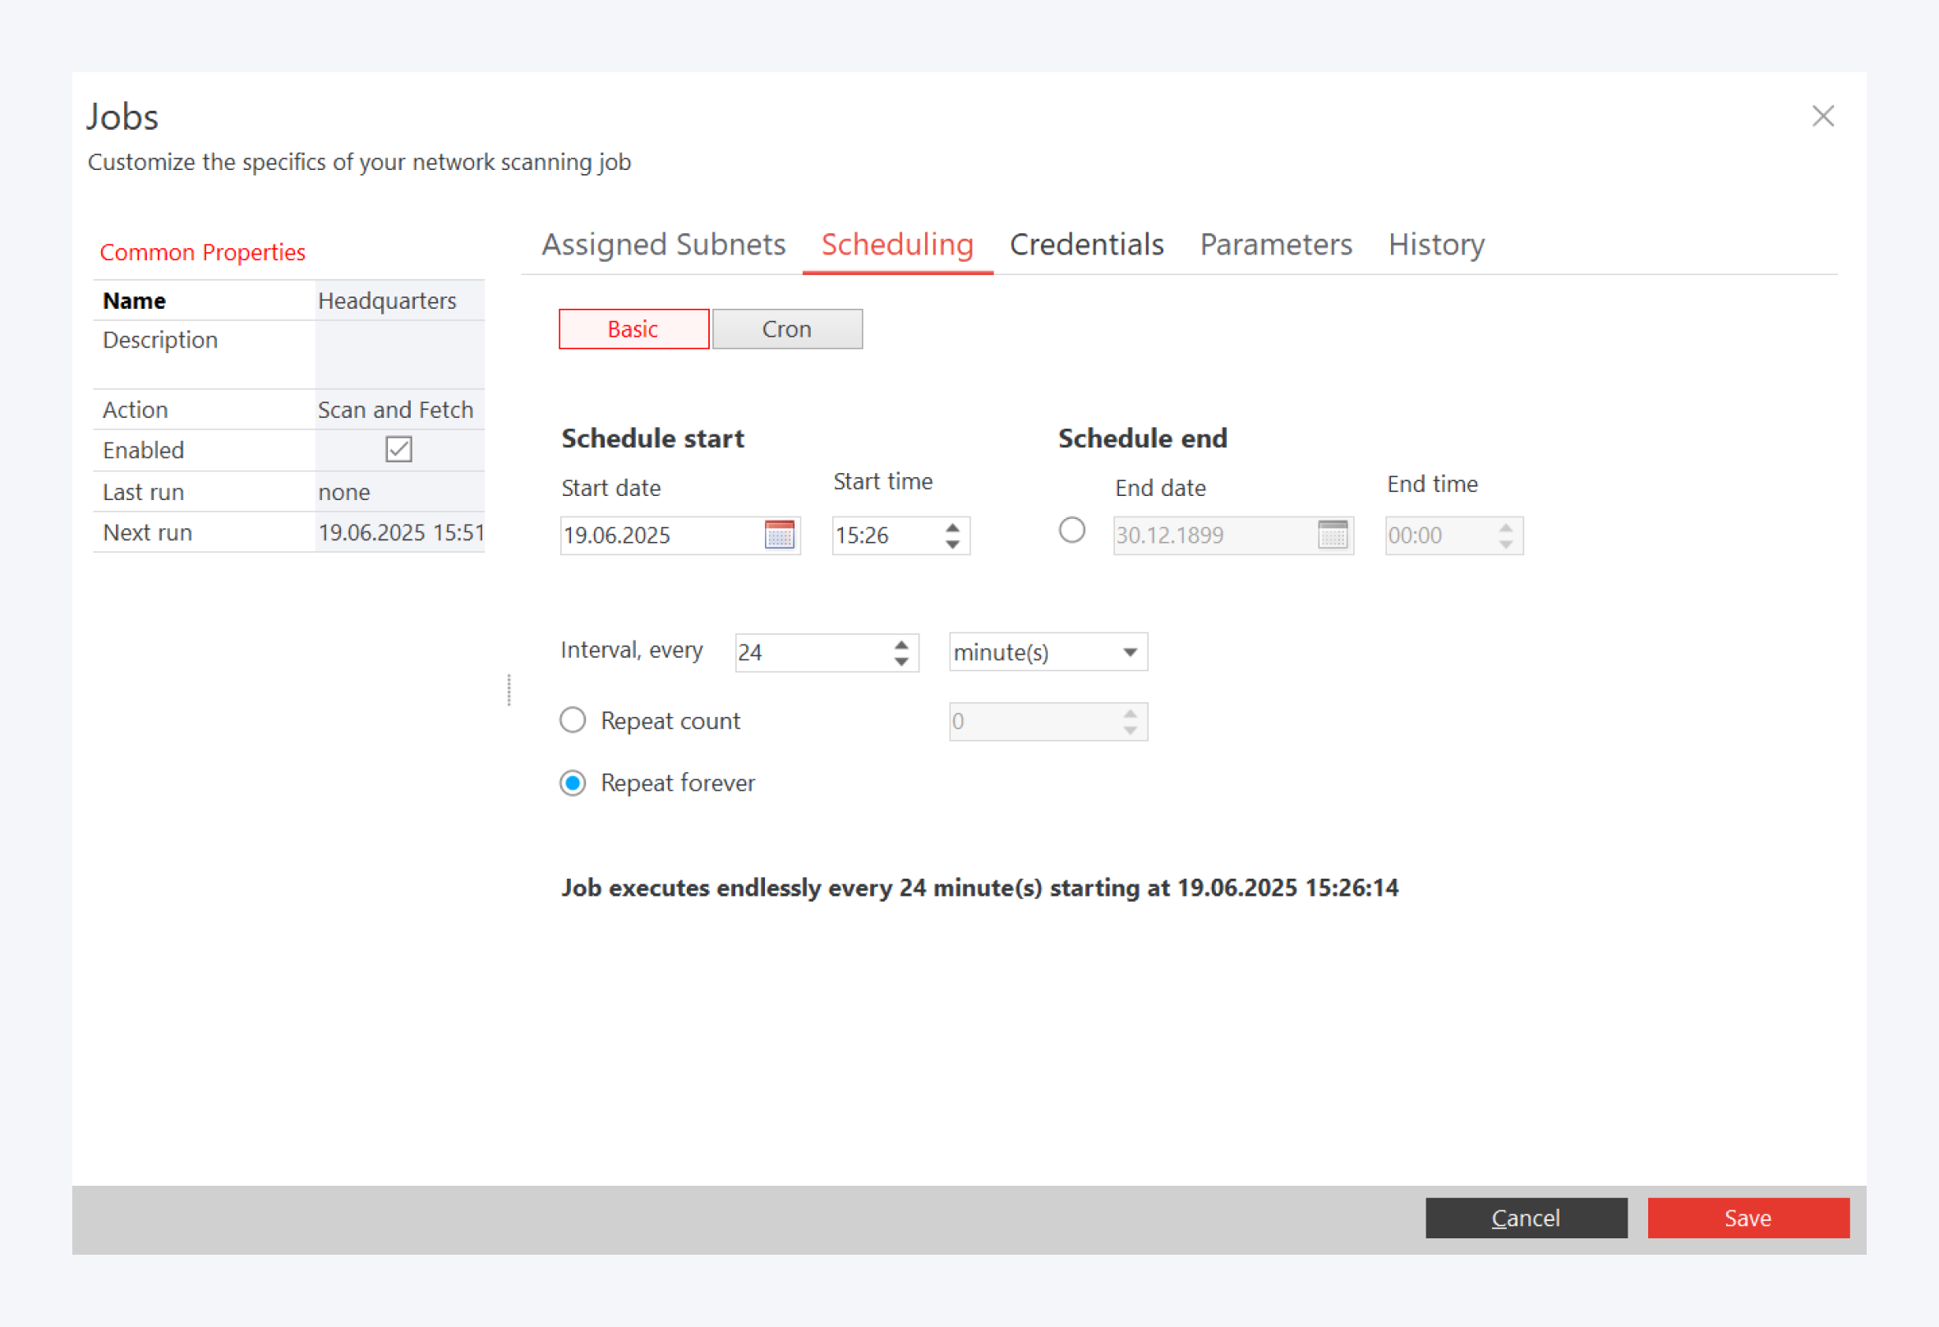Decrement the interval value spinner
Screen dimensions: 1939x1327
(x=901, y=660)
